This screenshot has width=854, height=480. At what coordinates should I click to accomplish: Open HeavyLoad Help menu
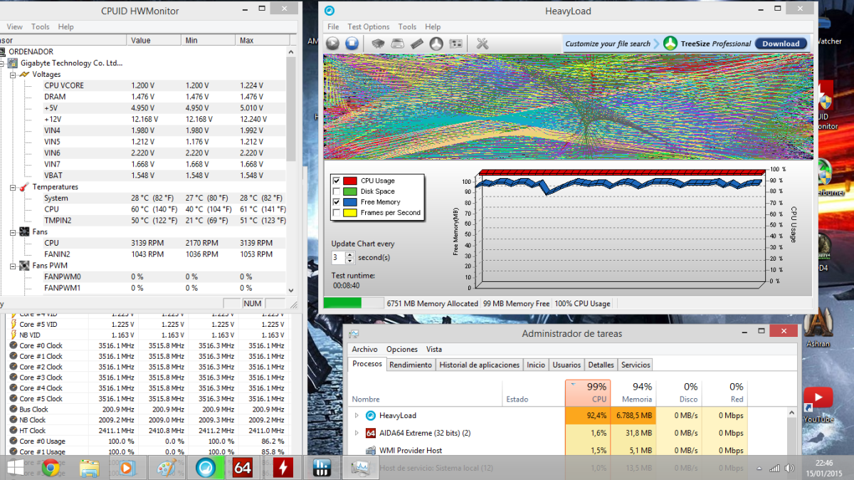(x=433, y=26)
